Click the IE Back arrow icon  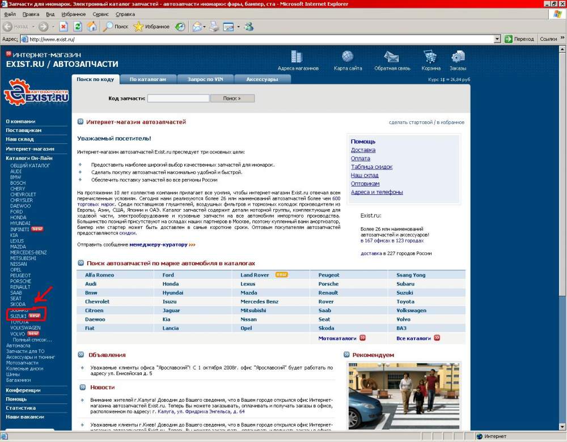tap(7, 27)
